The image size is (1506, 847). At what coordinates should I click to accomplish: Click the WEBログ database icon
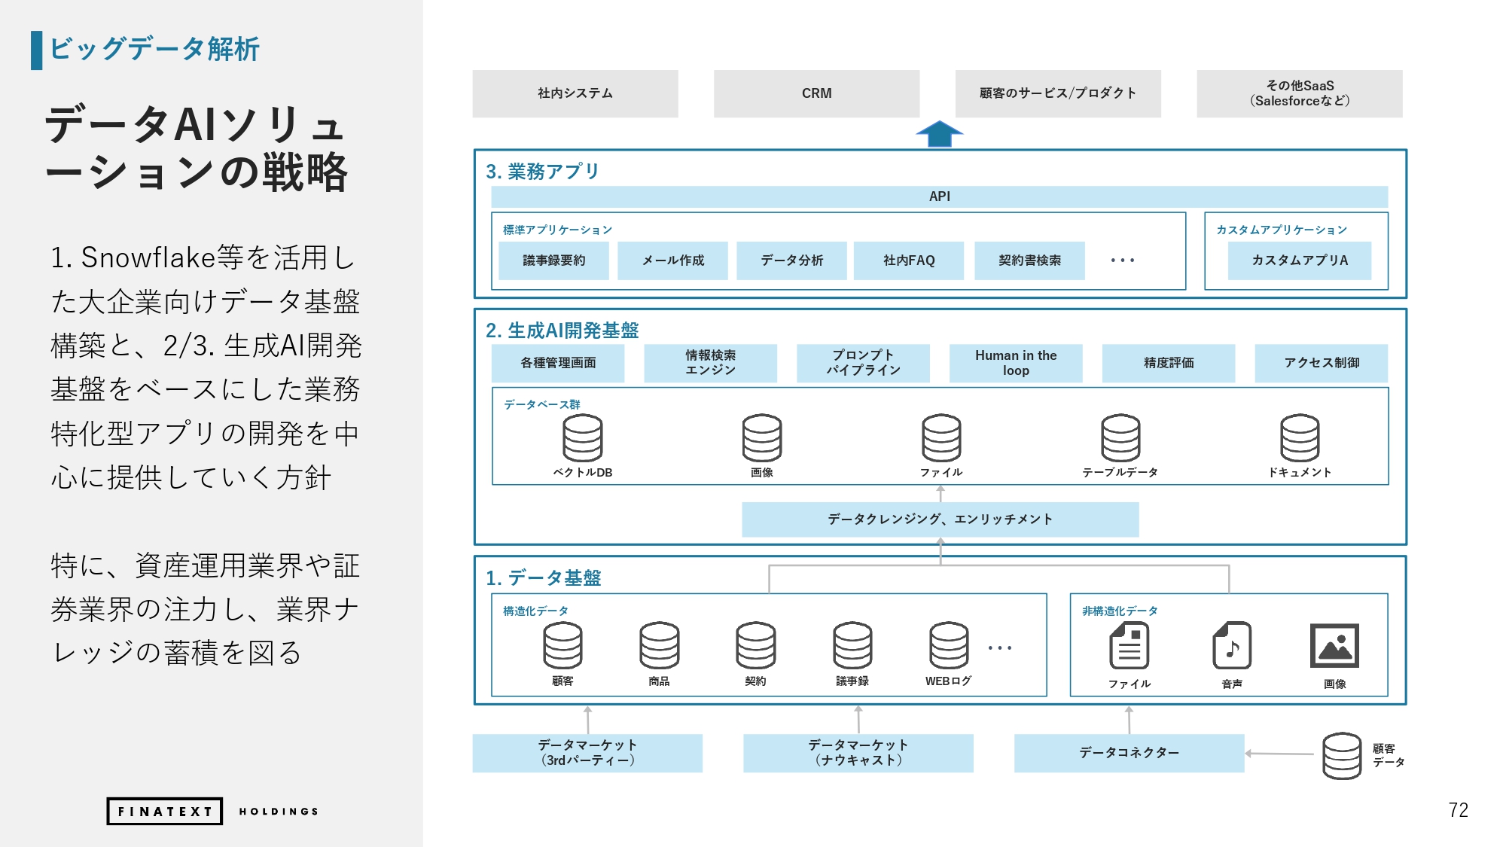pos(949,645)
